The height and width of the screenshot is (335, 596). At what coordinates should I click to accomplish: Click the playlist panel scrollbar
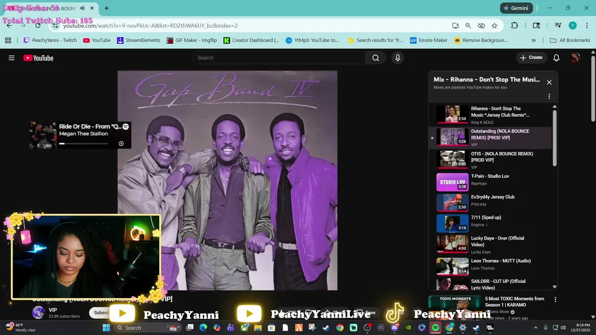(555, 137)
